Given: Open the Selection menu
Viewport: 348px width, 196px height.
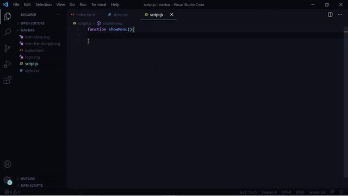Looking at the screenshot, I should (x=43, y=4).
